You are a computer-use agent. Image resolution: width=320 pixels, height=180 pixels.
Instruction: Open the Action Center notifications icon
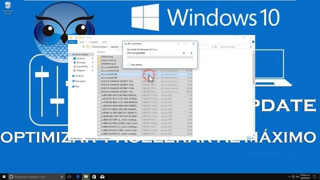[x=314, y=176]
